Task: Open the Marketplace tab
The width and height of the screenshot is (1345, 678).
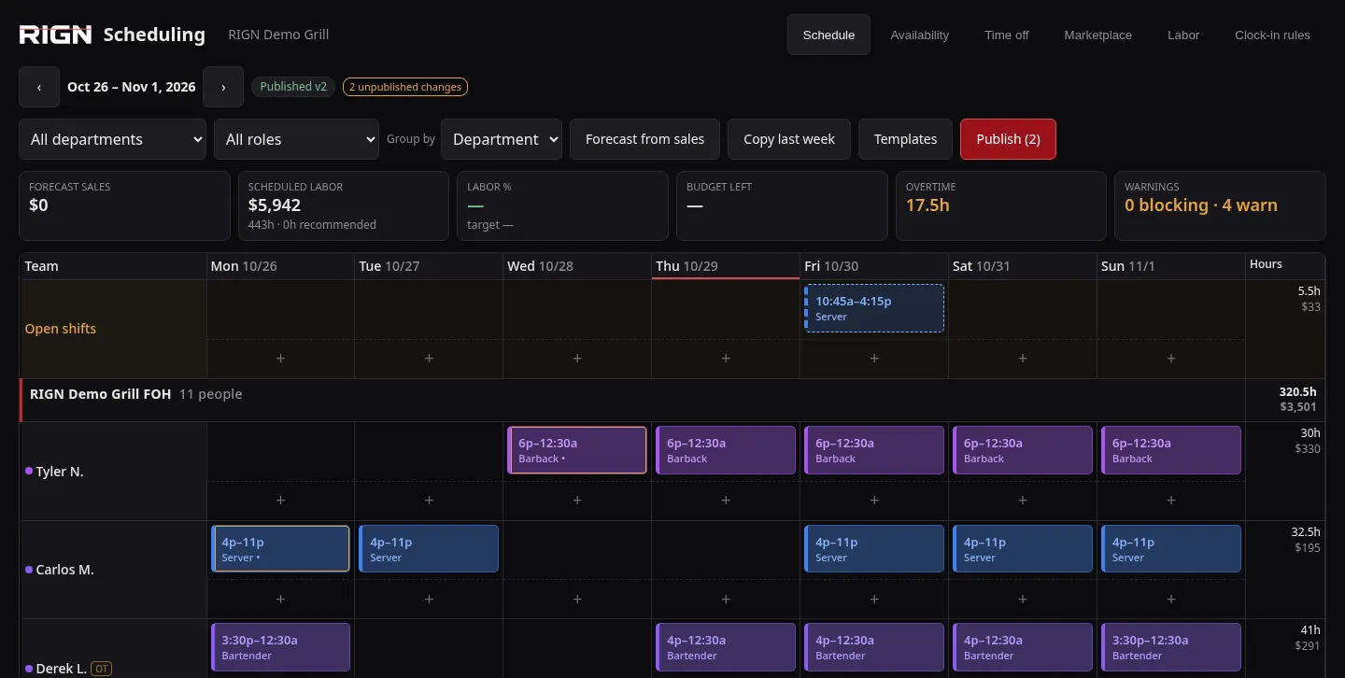Action: (1097, 35)
